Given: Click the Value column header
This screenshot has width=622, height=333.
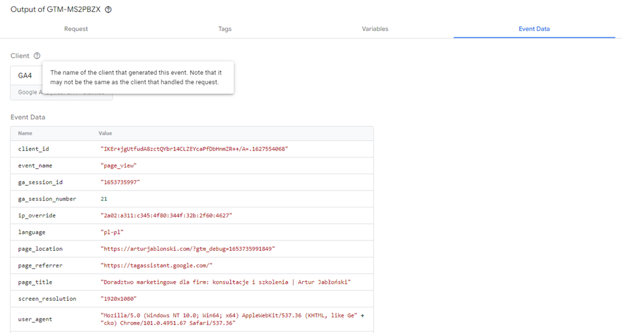Looking at the screenshot, I should click(105, 133).
